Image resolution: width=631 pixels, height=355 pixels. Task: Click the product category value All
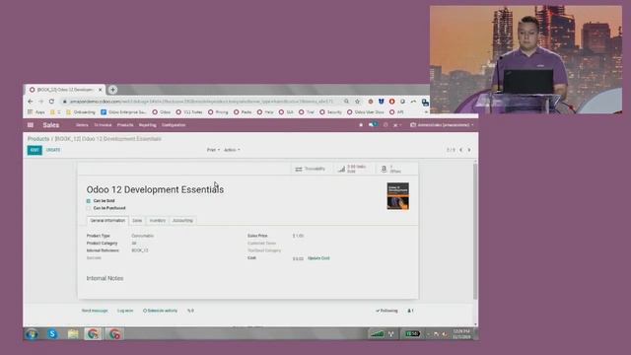point(134,244)
